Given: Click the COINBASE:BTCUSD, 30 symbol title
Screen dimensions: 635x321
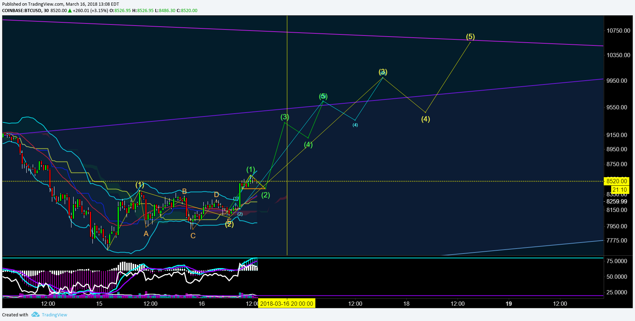Looking at the screenshot, I should pyautogui.click(x=26, y=11).
